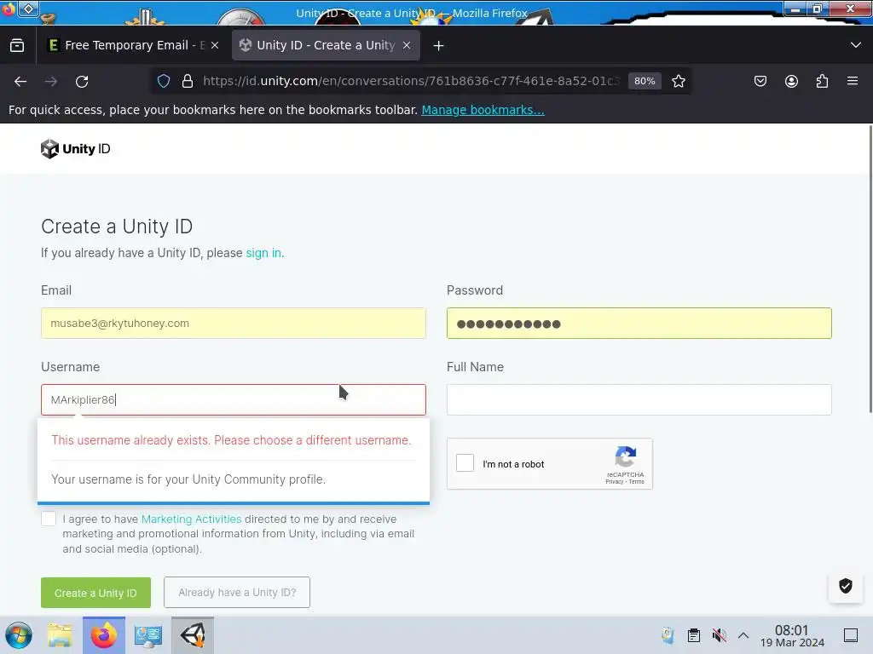Click the site security padlock icon
Image resolution: width=873 pixels, height=654 pixels.
coord(188,81)
